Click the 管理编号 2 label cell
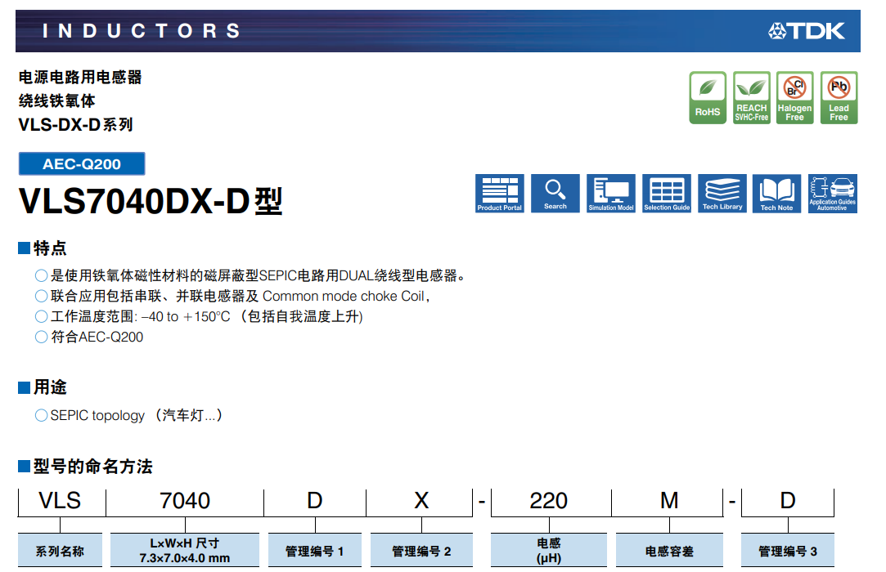 click(x=421, y=551)
